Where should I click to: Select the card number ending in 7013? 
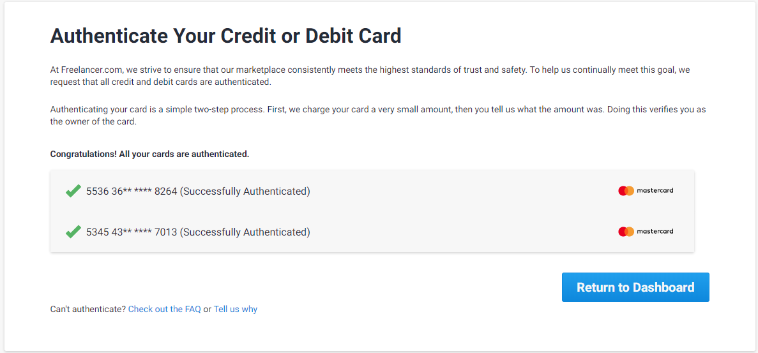pos(132,232)
